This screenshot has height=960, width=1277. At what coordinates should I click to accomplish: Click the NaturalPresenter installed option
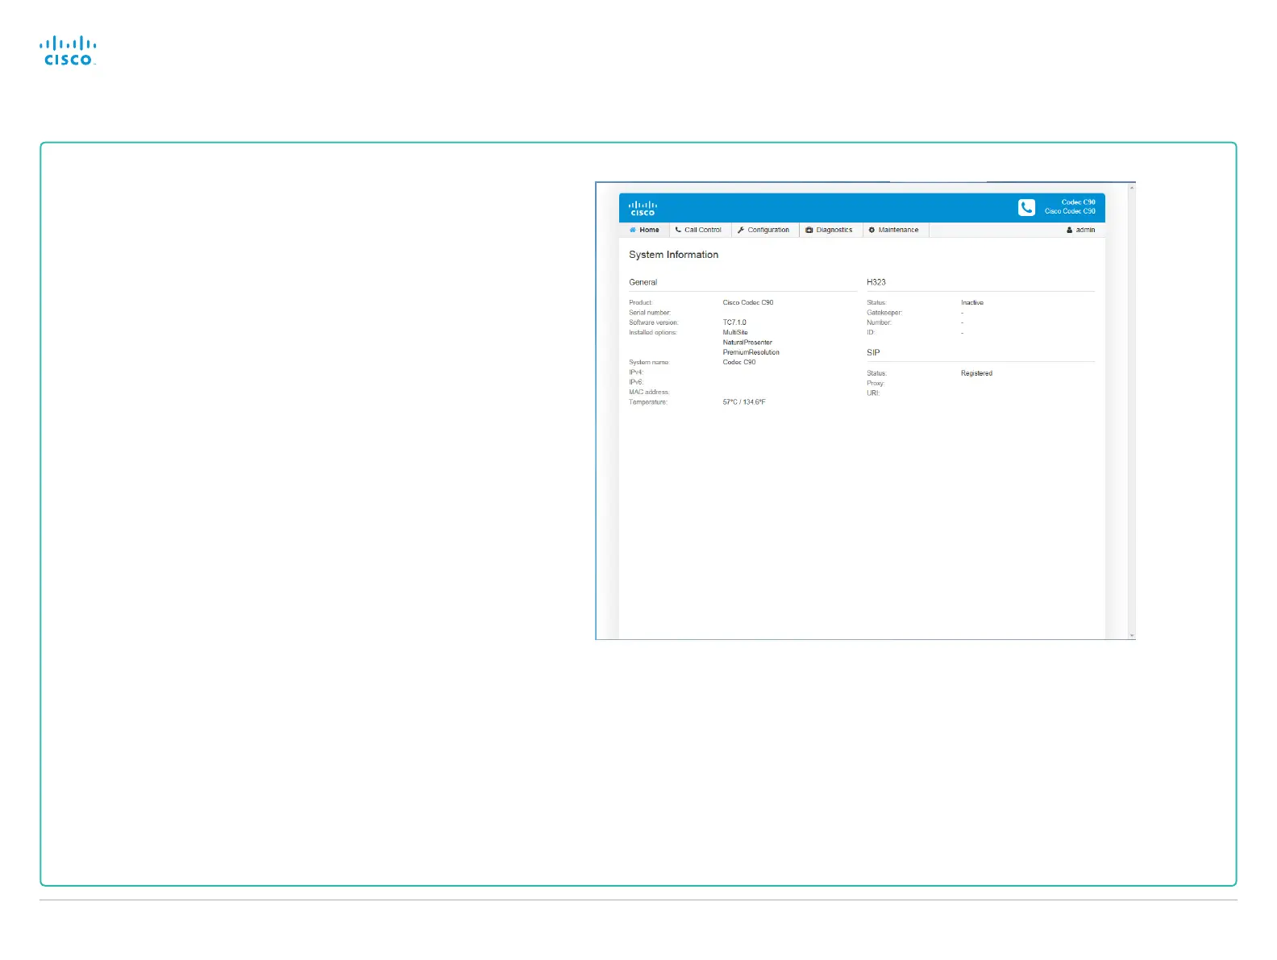(x=747, y=343)
